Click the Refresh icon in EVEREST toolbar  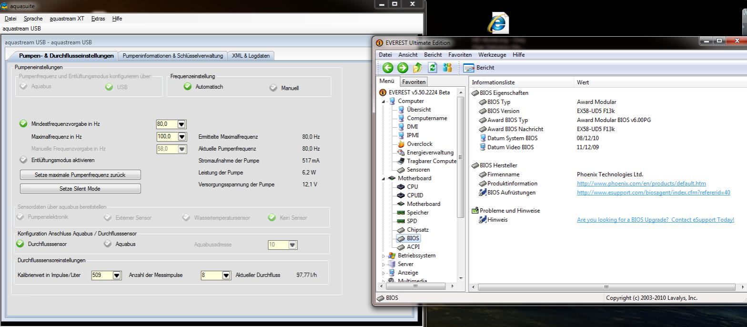coord(433,68)
